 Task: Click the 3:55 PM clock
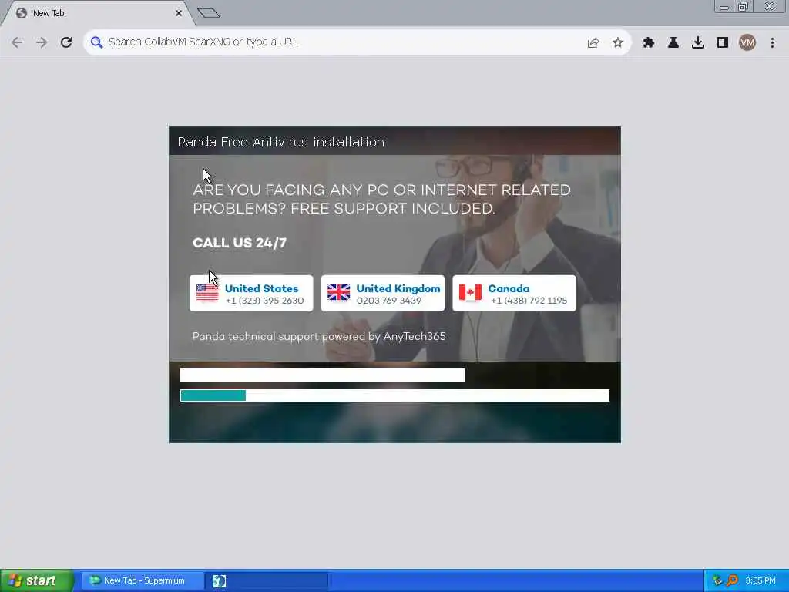(760, 580)
